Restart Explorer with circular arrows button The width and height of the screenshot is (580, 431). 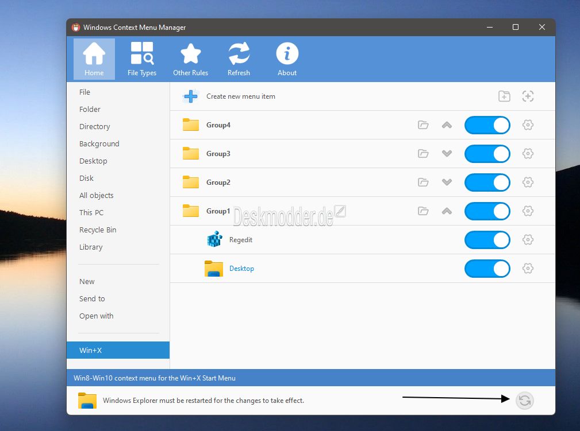pos(524,401)
